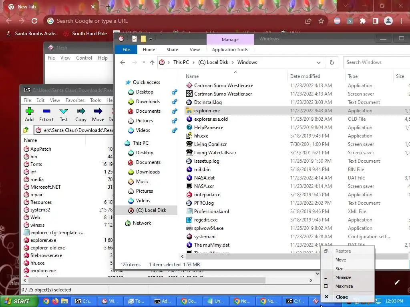Screen dimensions: 410x307
Task: Click new folder icon in Explorer title bar
Action: [143, 39]
